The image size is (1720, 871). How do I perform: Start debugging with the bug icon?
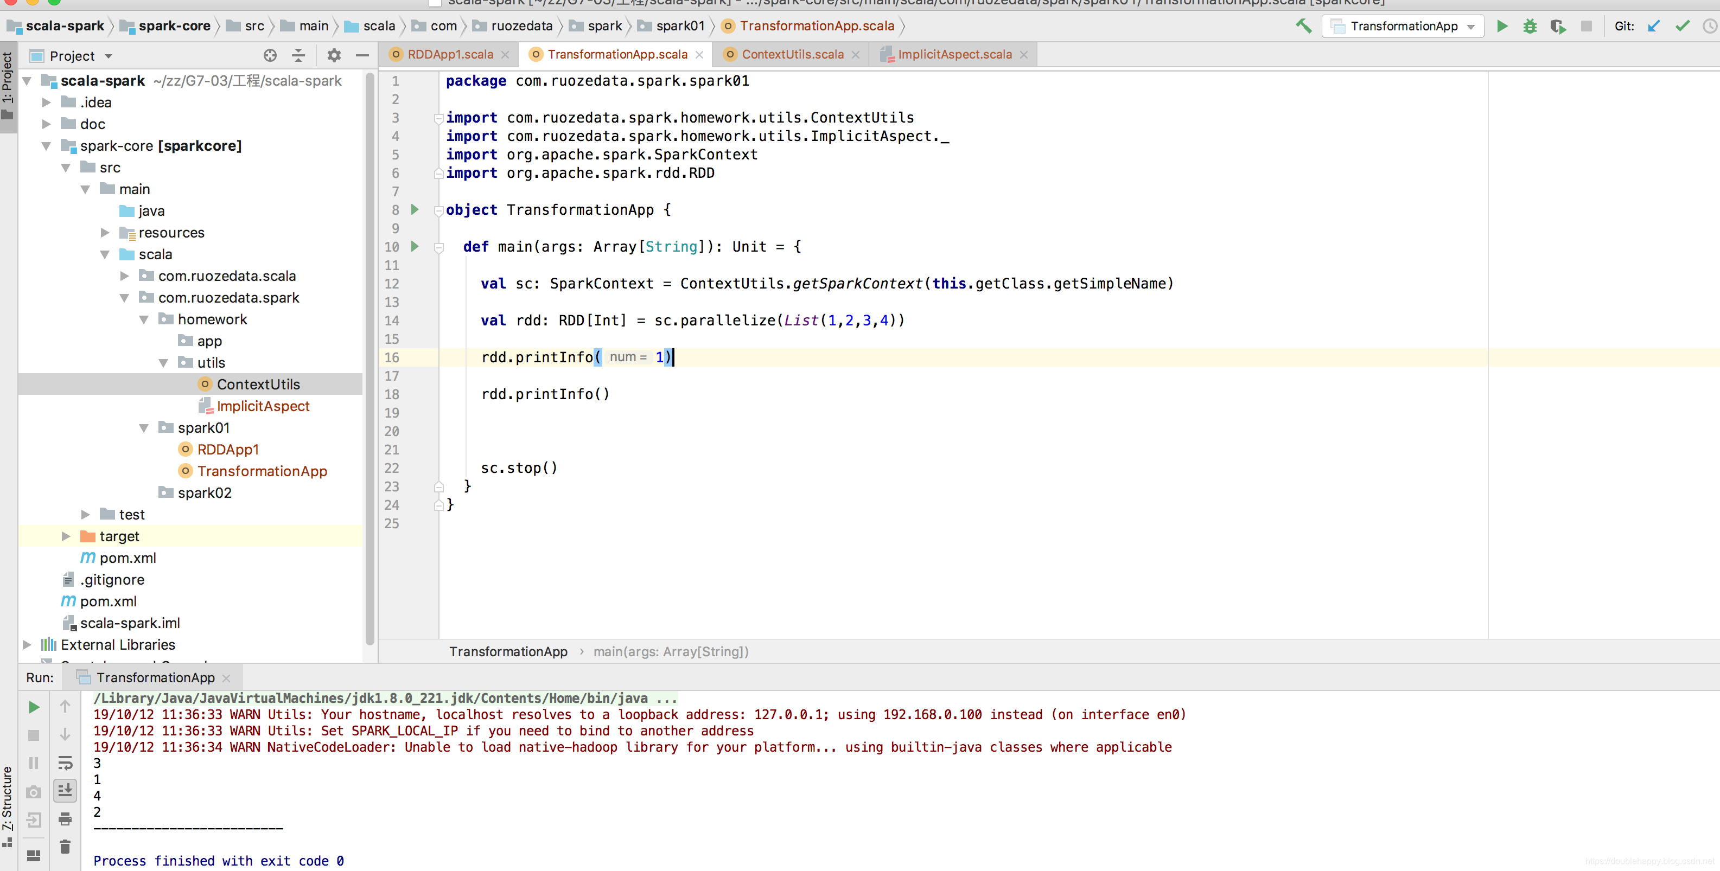click(x=1530, y=26)
